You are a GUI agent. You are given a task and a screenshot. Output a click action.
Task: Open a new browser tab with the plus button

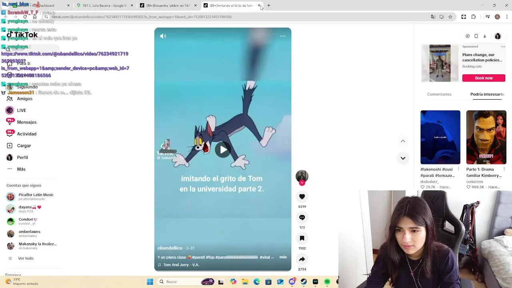point(268,6)
